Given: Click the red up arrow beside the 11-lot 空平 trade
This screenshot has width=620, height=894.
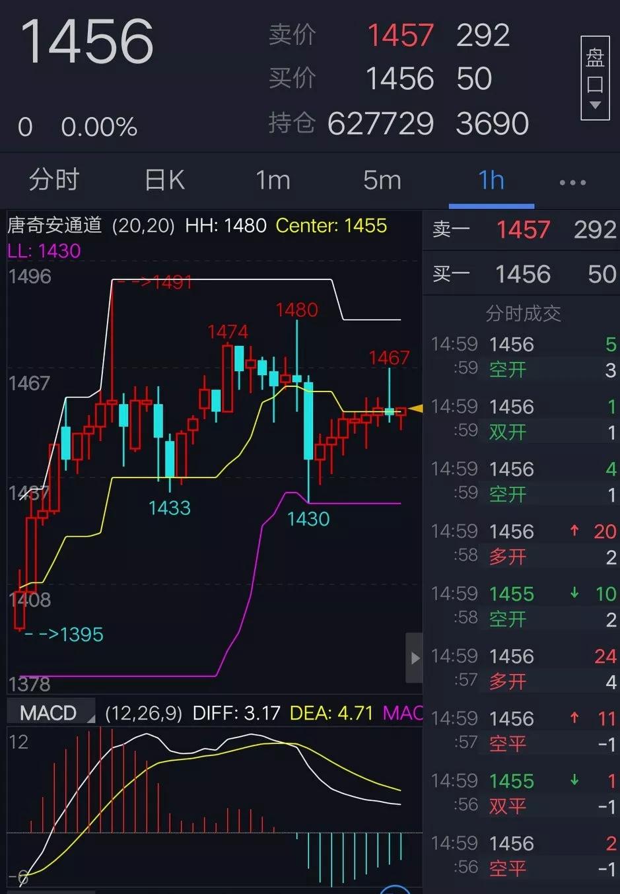Looking at the screenshot, I should click(x=574, y=718).
